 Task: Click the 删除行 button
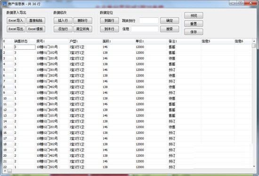point(82,21)
